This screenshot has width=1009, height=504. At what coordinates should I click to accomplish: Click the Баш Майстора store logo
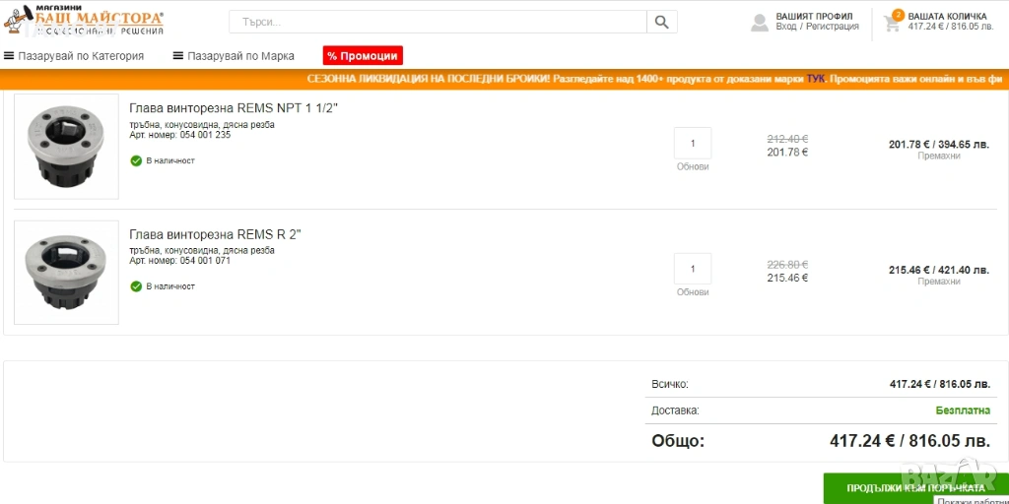pyautogui.click(x=84, y=20)
